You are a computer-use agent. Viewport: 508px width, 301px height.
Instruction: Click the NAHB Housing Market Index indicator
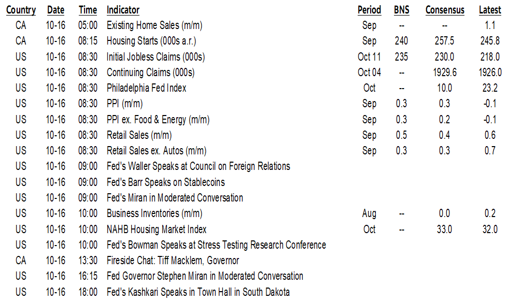(157, 229)
